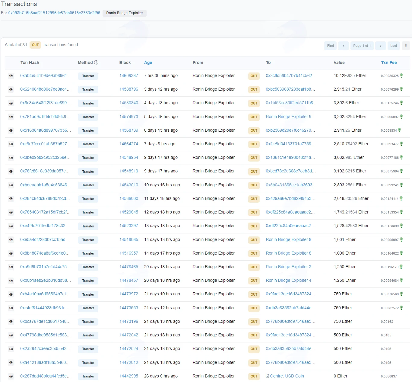Click the Method column info icon
The image size is (412, 382).
tap(96, 63)
